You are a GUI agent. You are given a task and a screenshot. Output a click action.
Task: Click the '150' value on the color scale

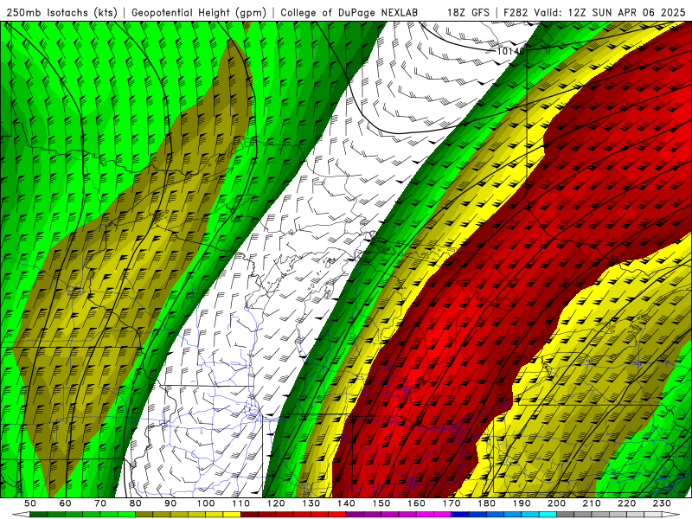(x=381, y=503)
